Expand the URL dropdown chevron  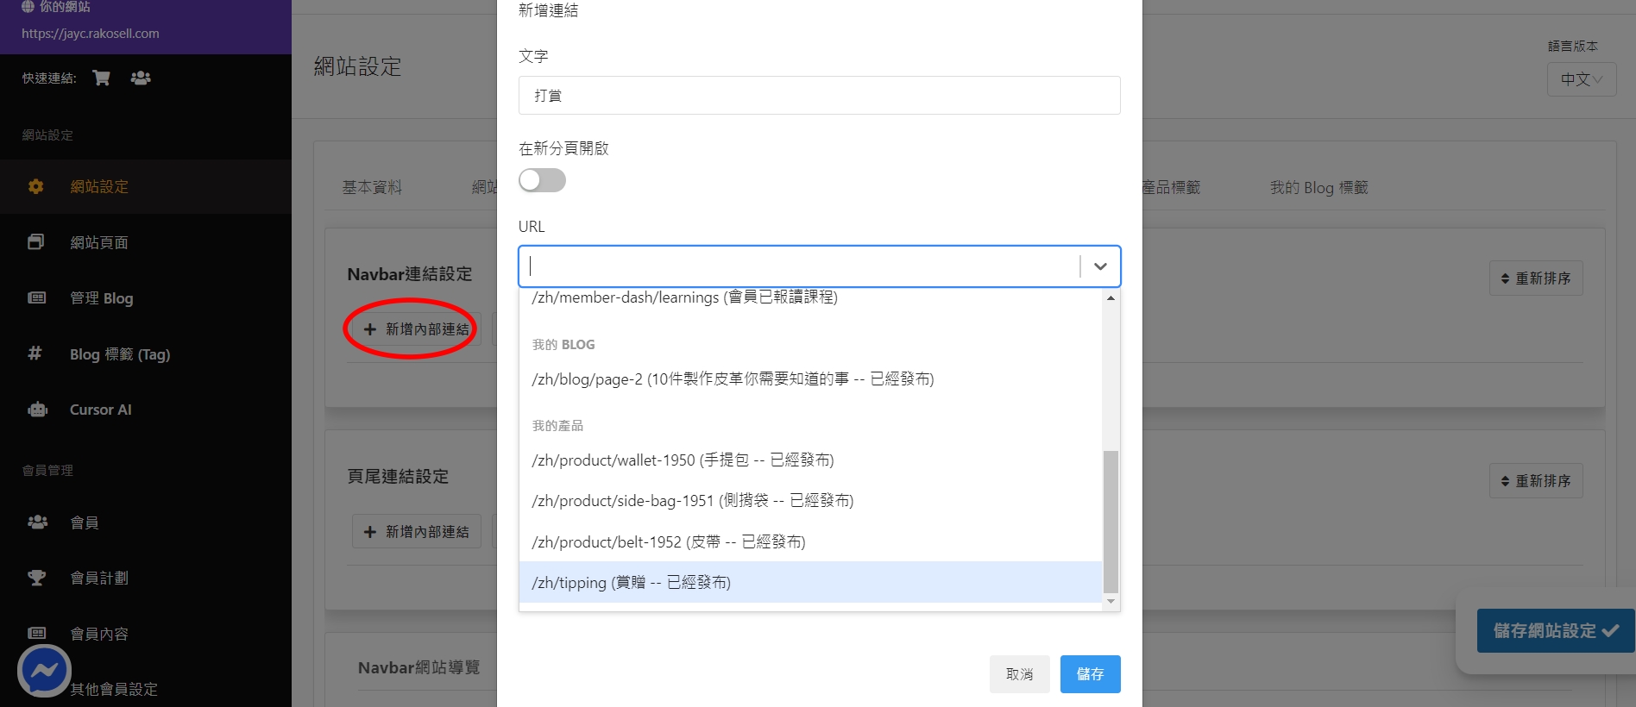click(1100, 266)
